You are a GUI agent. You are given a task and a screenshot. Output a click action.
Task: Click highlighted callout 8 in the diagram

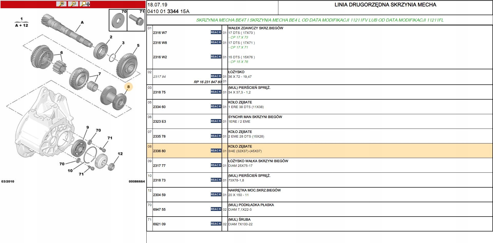tap(129, 87)
